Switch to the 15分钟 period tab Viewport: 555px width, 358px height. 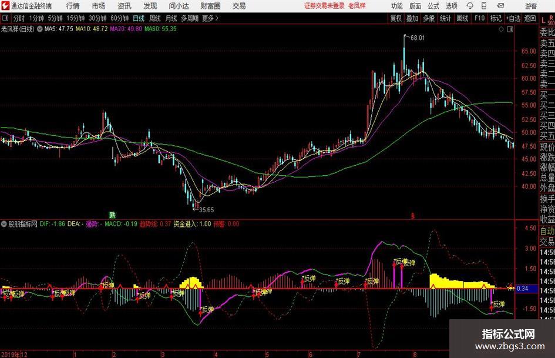point(75,18)
